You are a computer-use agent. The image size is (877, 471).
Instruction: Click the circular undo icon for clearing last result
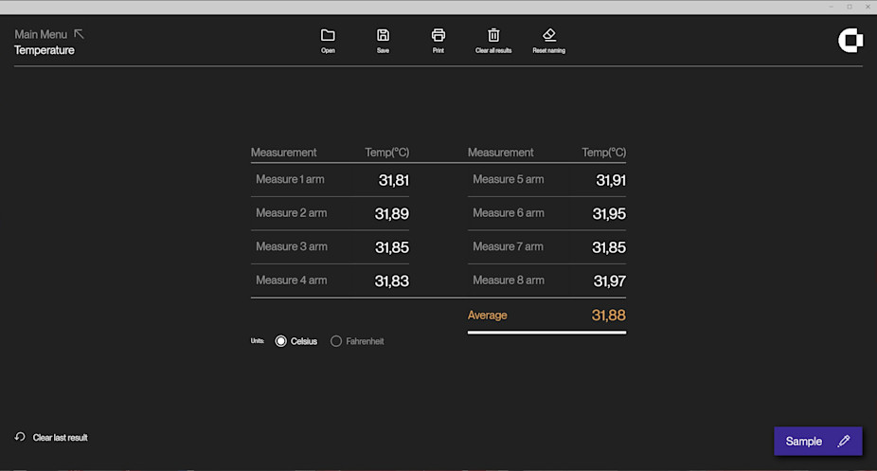(20, 437)
